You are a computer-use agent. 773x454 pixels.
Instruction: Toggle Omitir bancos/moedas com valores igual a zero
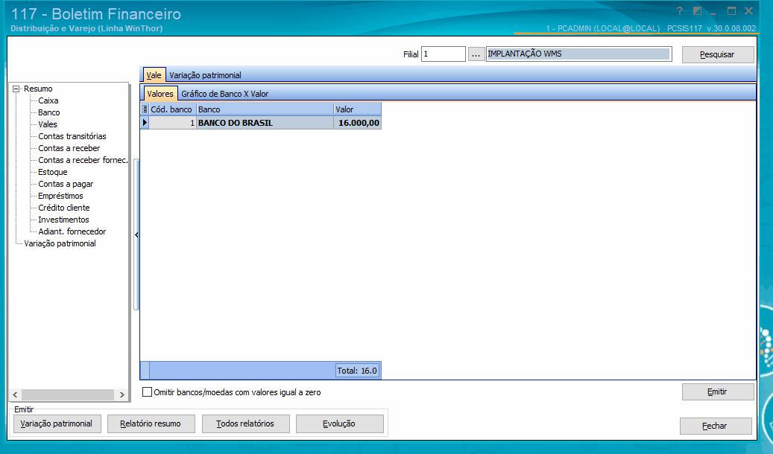147,392
